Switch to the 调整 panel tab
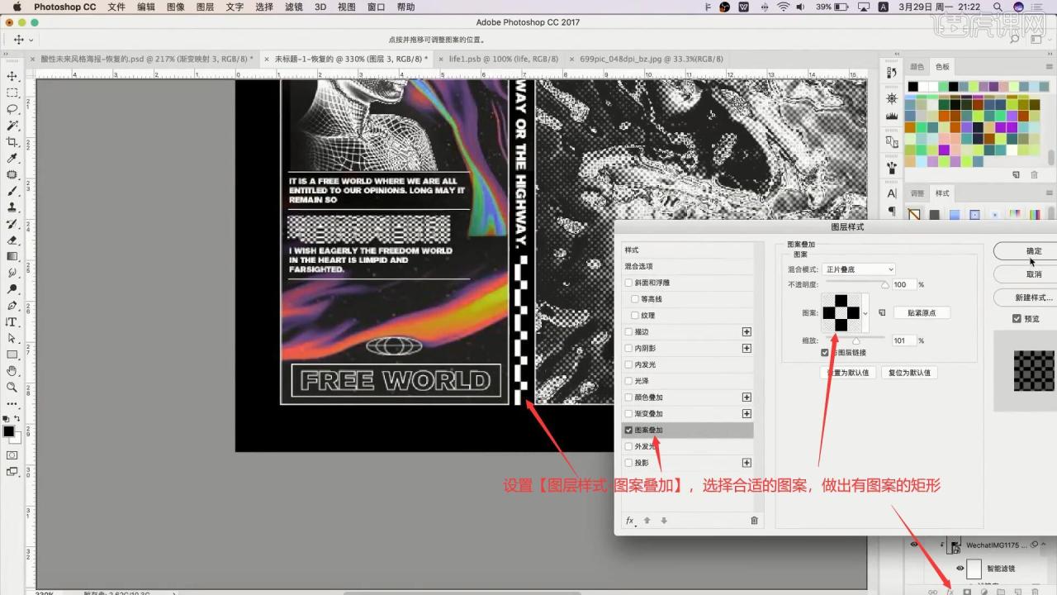1057x595 pixels. [x=917, y=193]
